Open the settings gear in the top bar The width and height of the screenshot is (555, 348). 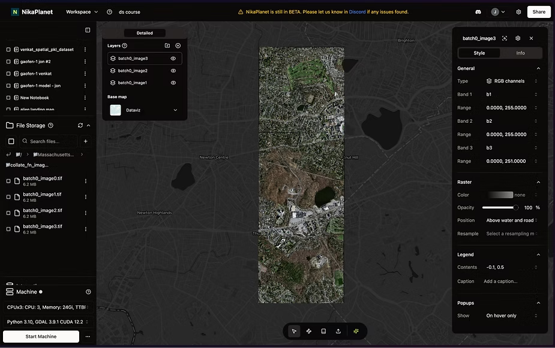(x=518, y=12)
